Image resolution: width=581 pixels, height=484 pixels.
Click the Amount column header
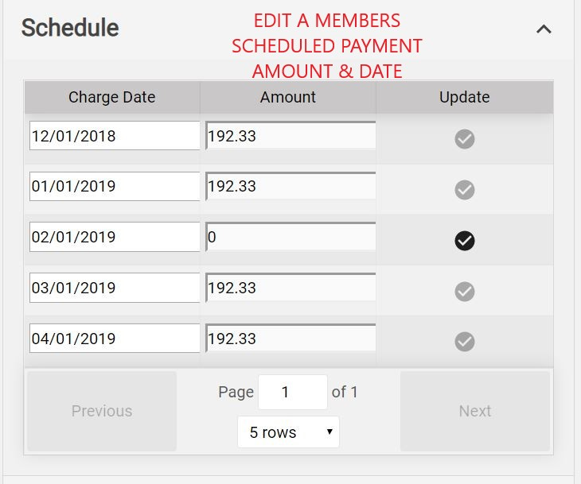pos(288,97)
